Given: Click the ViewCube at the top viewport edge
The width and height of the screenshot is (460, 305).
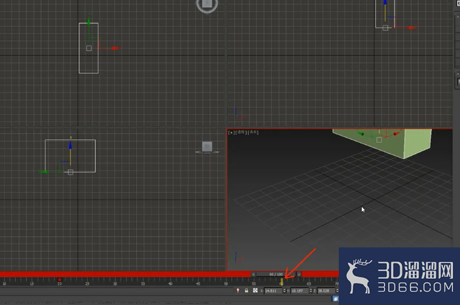Looking at the screenshot, I should point(207,4).
